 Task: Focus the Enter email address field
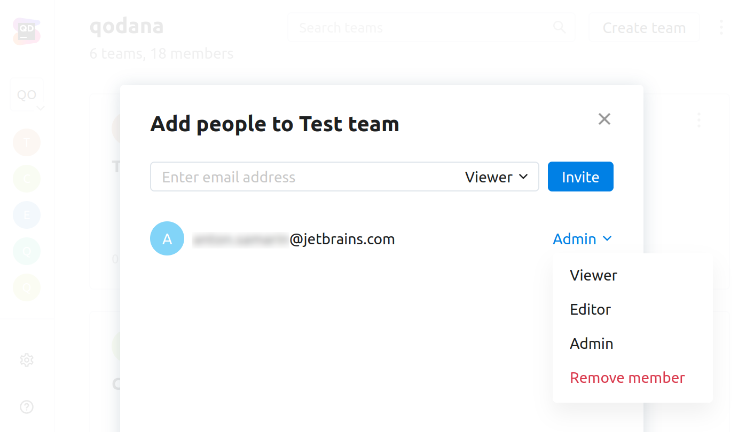point(304,177)
